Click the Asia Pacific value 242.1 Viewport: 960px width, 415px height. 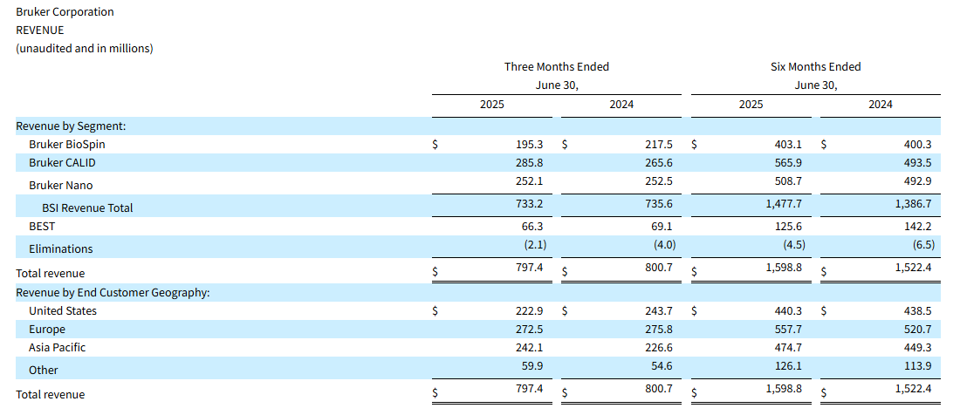pos(530,348)
